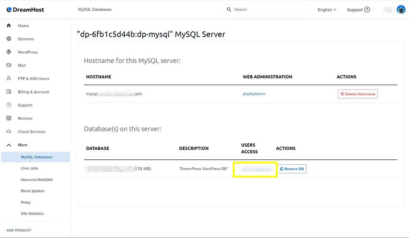This screenshot has height=238, width=409.
Task: Click the Domains globe icon
Action: point(9,39)
